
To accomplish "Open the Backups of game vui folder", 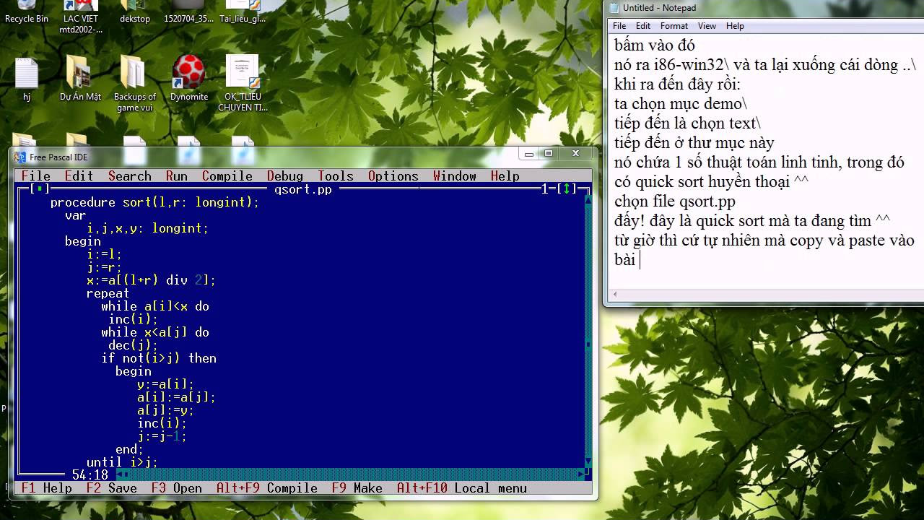I will coord(135,84).
